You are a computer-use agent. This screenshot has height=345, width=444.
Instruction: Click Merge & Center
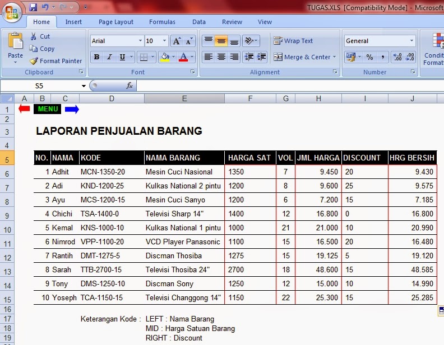tap(302, 57)
